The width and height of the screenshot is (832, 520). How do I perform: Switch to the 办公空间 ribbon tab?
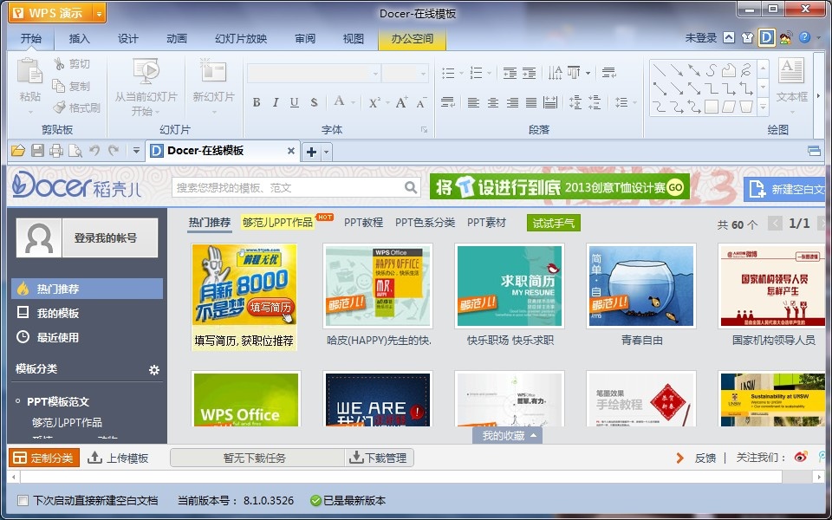412,38
